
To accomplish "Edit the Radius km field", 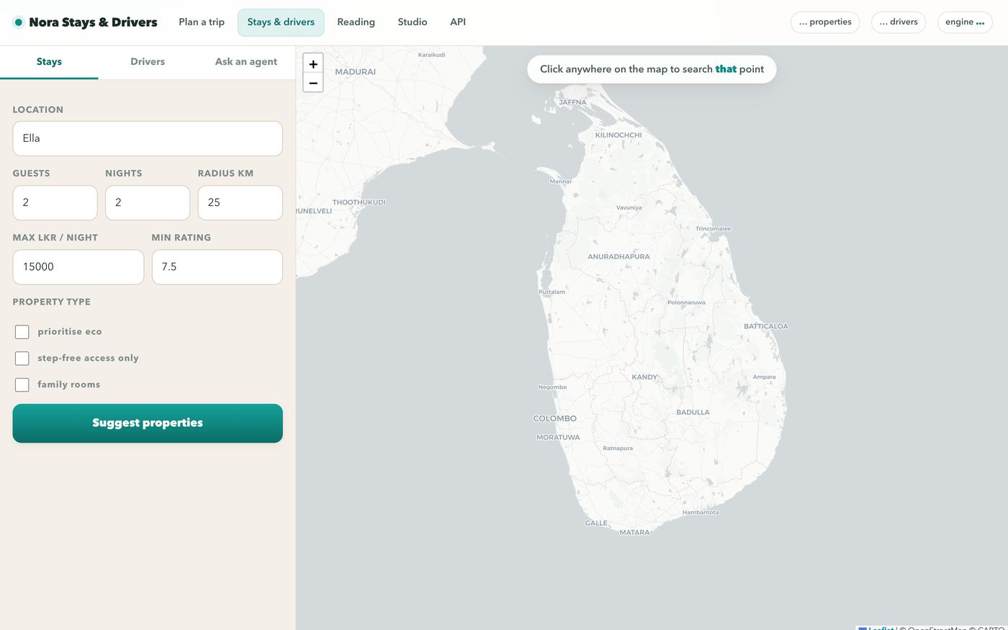I will [x=240, y=202].
